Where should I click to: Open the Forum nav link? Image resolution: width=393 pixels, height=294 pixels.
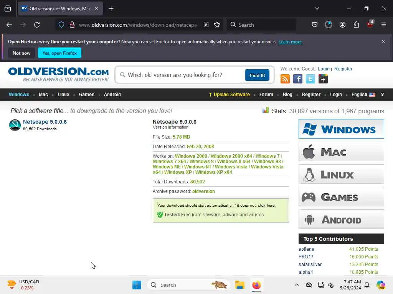266,95
